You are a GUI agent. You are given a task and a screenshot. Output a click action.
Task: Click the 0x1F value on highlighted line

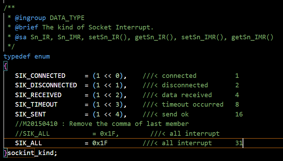[x=100, y=143]
